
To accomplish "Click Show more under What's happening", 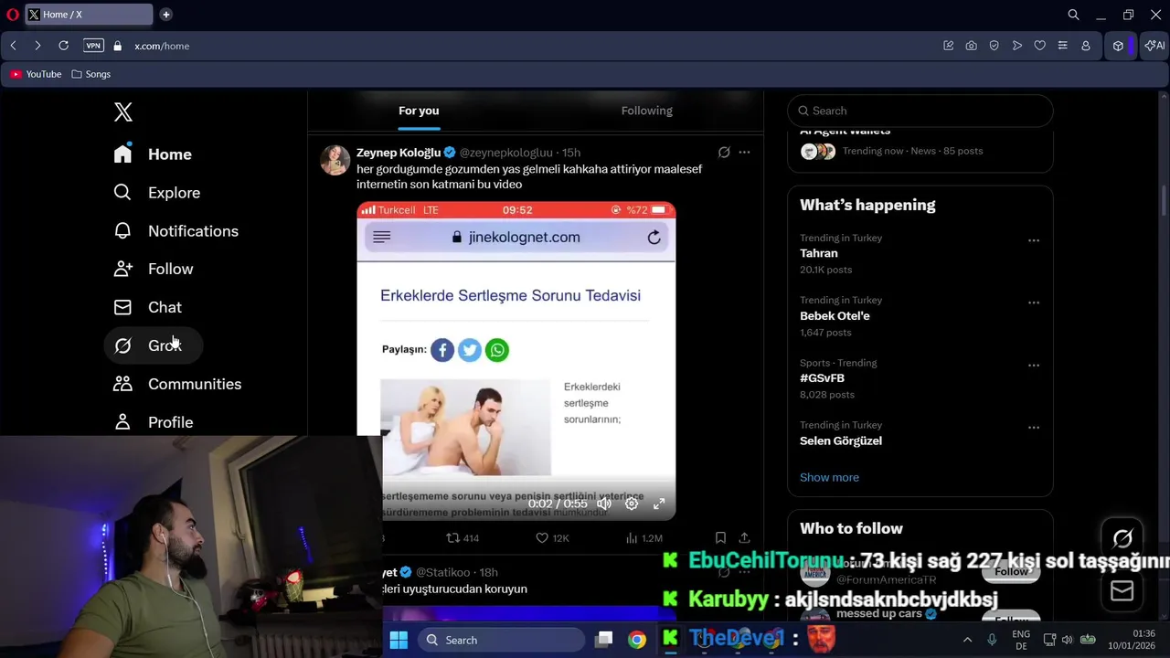I will tap(829, 477).
